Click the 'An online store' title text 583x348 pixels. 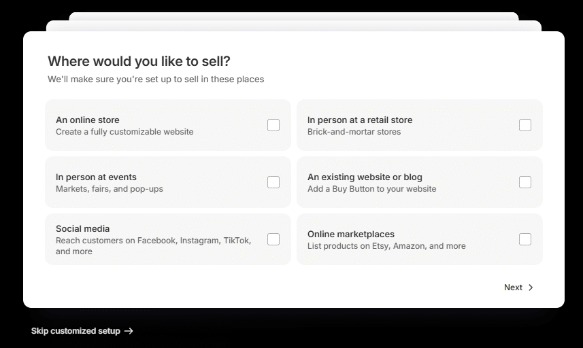tap(87, 120)
